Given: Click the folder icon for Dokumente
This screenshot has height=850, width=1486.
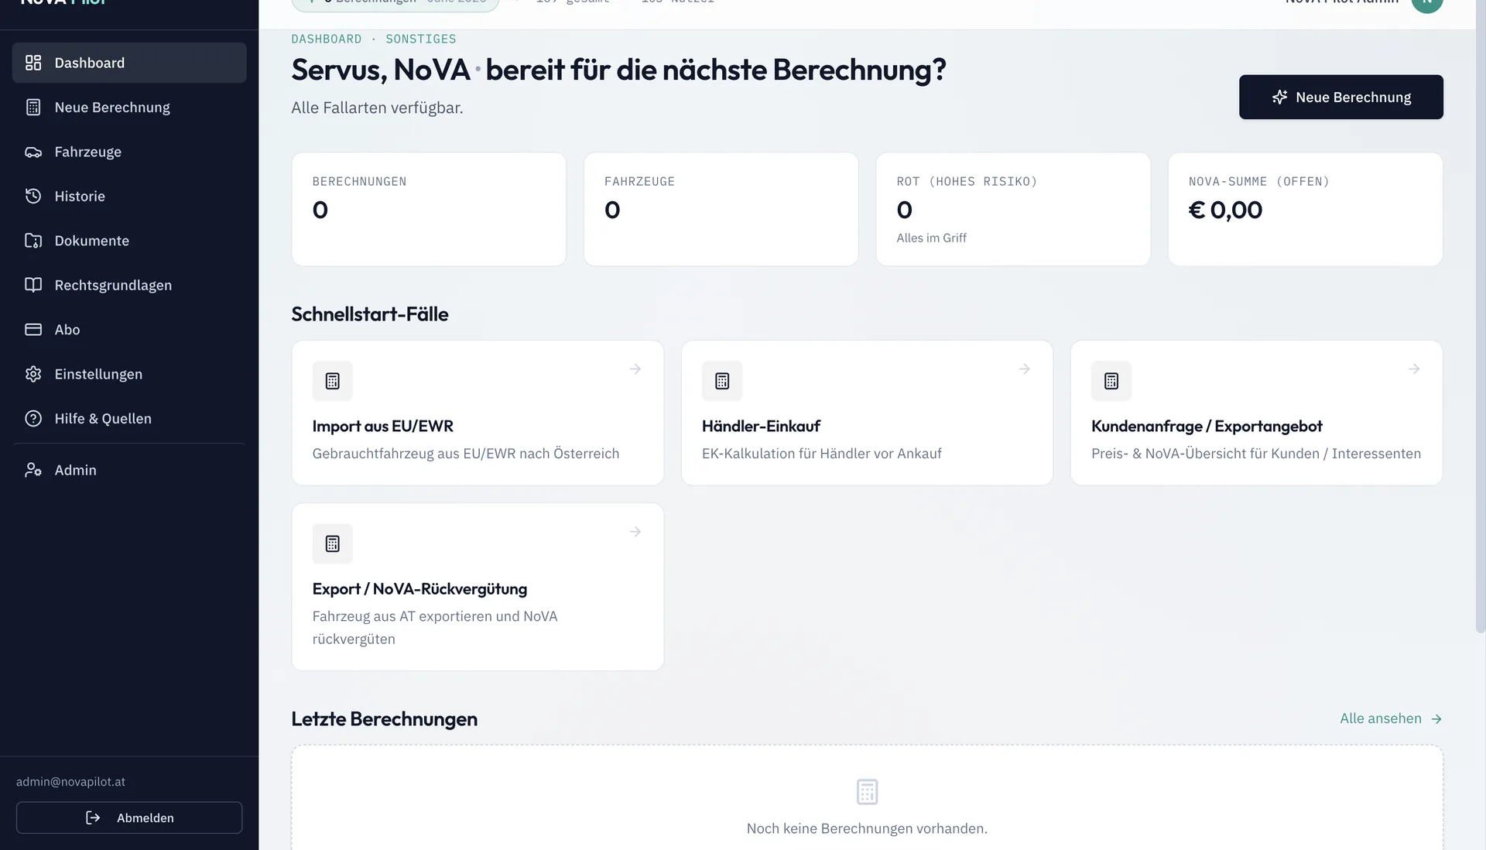Looking at the screenshot, I should coord(33,241).
